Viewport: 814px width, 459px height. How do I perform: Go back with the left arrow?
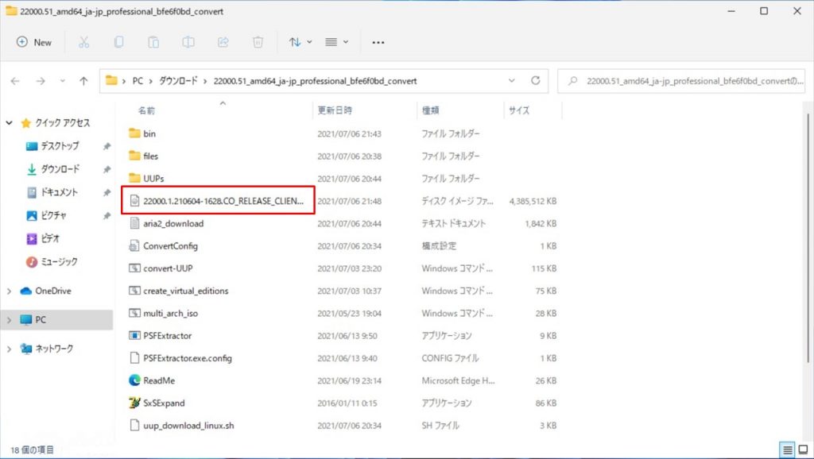click(15, 81)
